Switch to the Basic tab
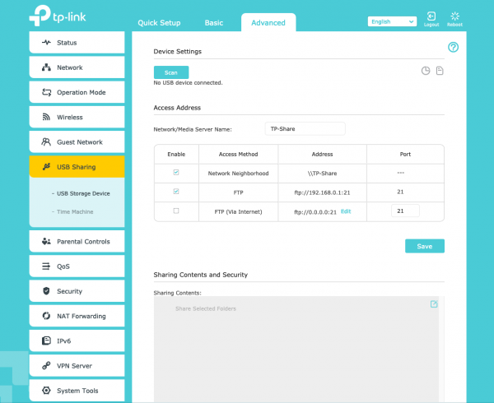This screenshot has width=494, height=403. (213, 23)
